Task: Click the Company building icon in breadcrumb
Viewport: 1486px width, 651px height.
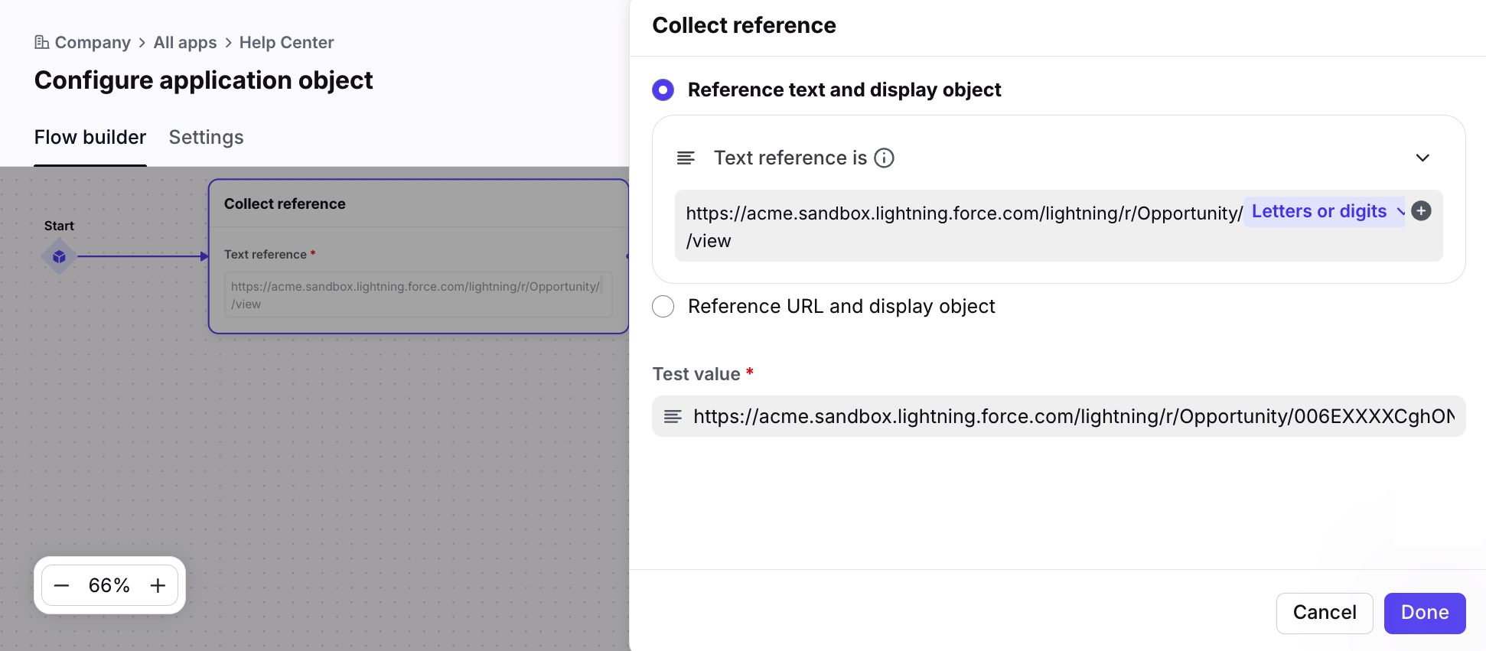Action: tap(42, 42)
